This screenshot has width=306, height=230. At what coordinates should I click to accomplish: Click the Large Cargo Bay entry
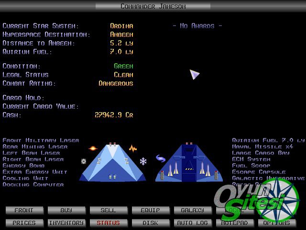point(261,153)
